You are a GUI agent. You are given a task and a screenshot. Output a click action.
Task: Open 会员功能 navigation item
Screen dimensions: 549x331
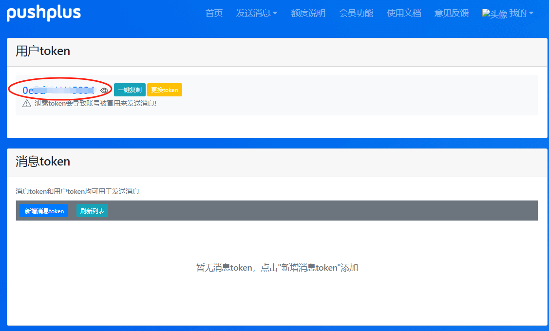tap(356, 13)
